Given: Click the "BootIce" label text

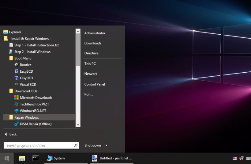Looking at the screenshot, I should [26, 65].
